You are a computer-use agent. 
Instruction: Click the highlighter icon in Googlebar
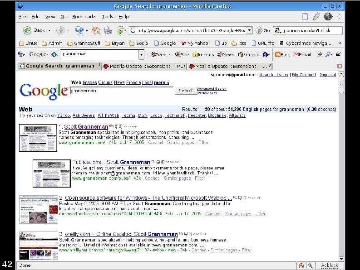pyautogui.click(x=319, y=54)
